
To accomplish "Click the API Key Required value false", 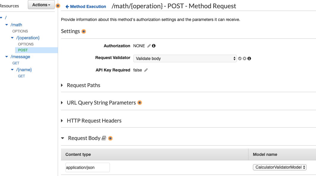I will [138, 70].
